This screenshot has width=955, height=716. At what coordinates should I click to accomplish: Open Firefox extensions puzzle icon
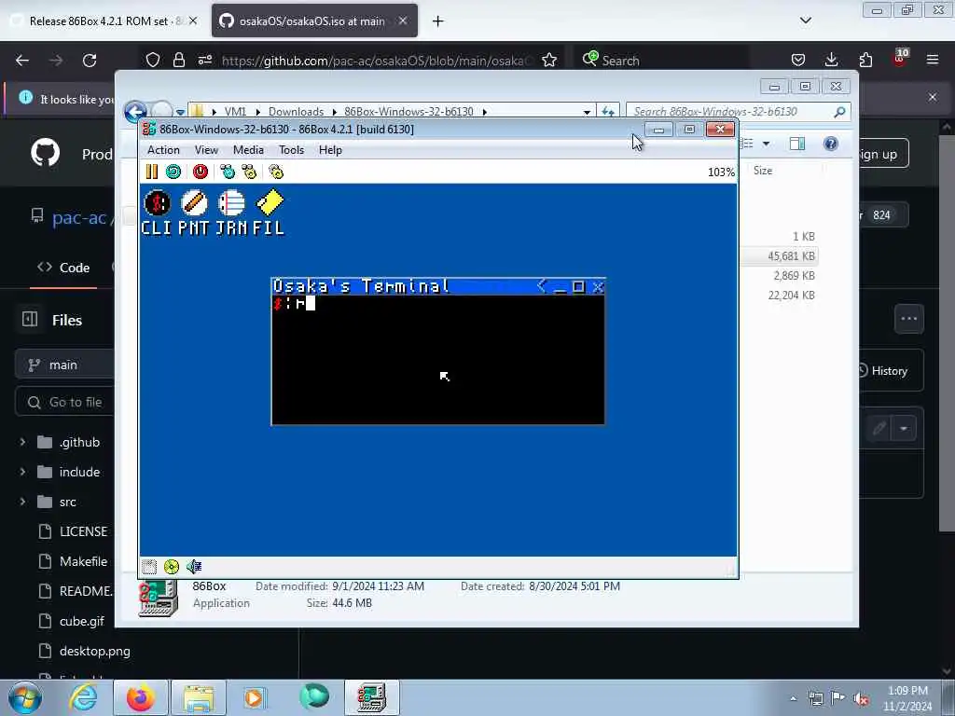(865, 60)
